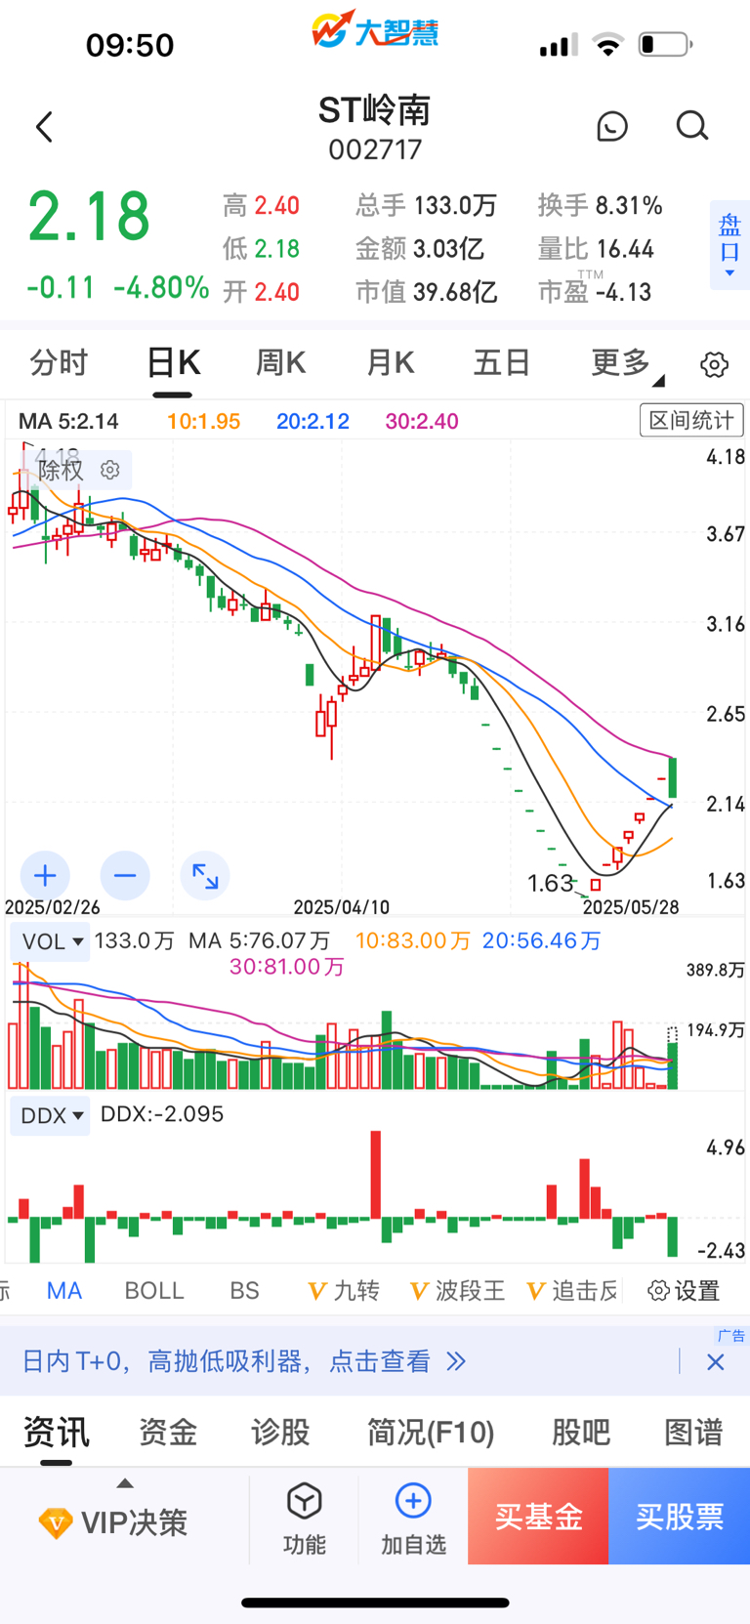Open 股吧 tab
This screenshot has width=750, height=1624.
pos(581,1433)
